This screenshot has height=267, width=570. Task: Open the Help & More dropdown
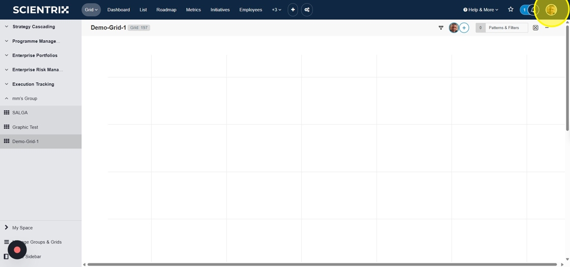tap(480, 10)
